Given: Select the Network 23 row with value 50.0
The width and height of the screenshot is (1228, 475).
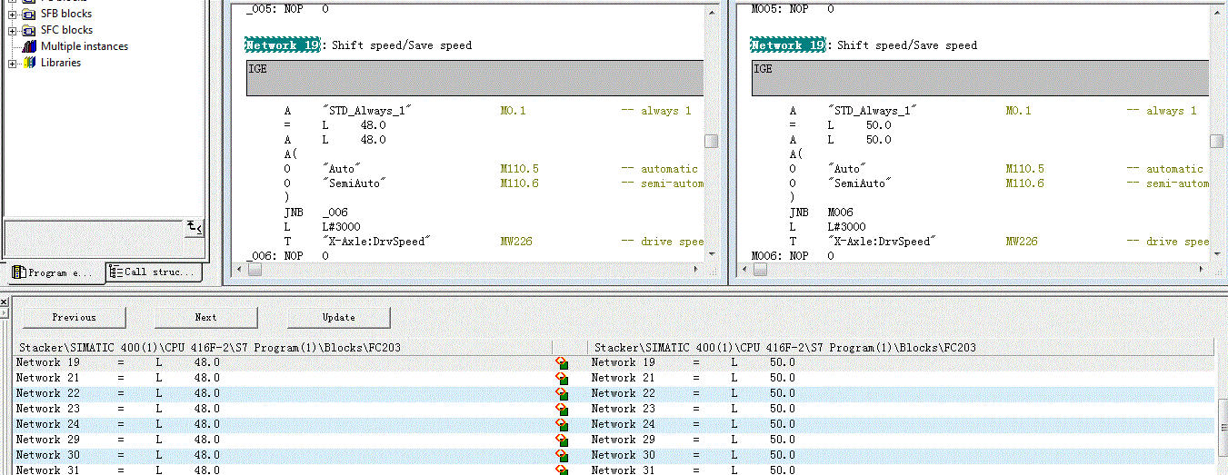Looking at the screenshot, I should click(901, 410).
